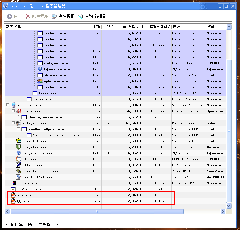This screenshot has width=240, height=230.
Task: Click the 處理程序: 35 status text
Action: click(x=49, y=224)
